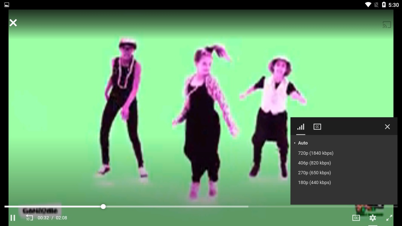This screenshot has width=402, height=226.
Task: Open the settings gear in player bar
Action: [373, 218]
